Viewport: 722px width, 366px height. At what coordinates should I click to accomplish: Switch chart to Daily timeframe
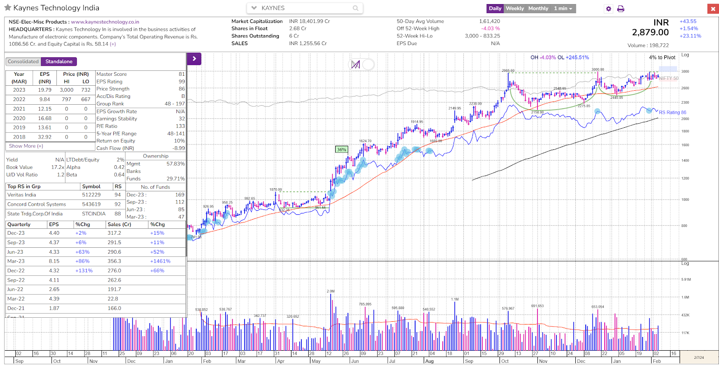[495, 9]
